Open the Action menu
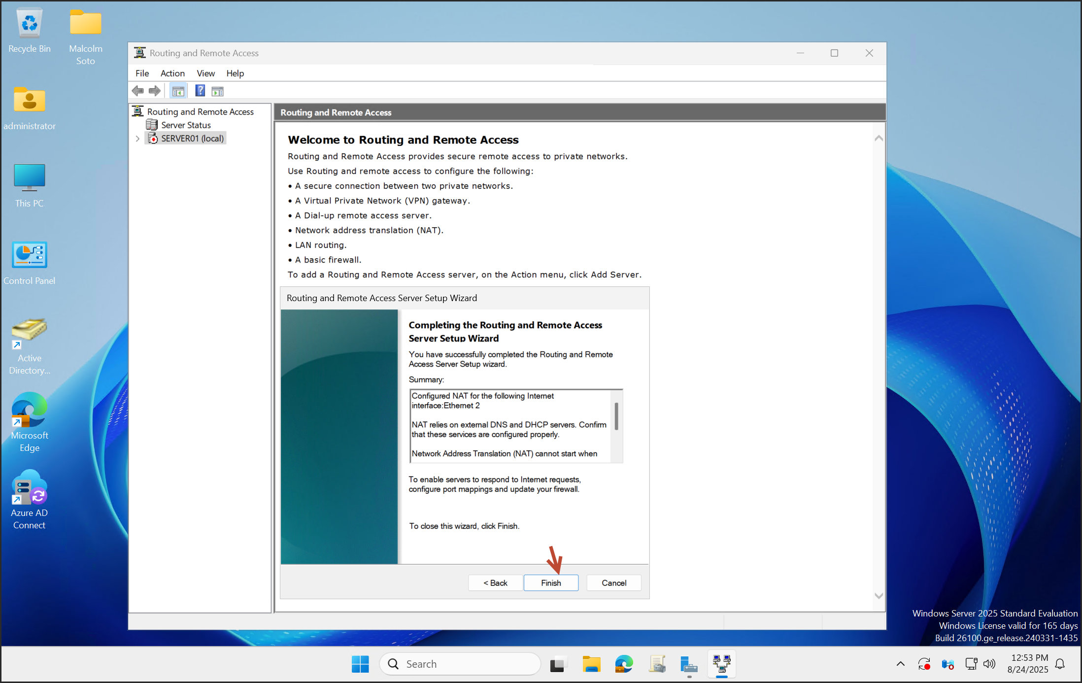Screen dimensions: 1082x683 point(172,73)
